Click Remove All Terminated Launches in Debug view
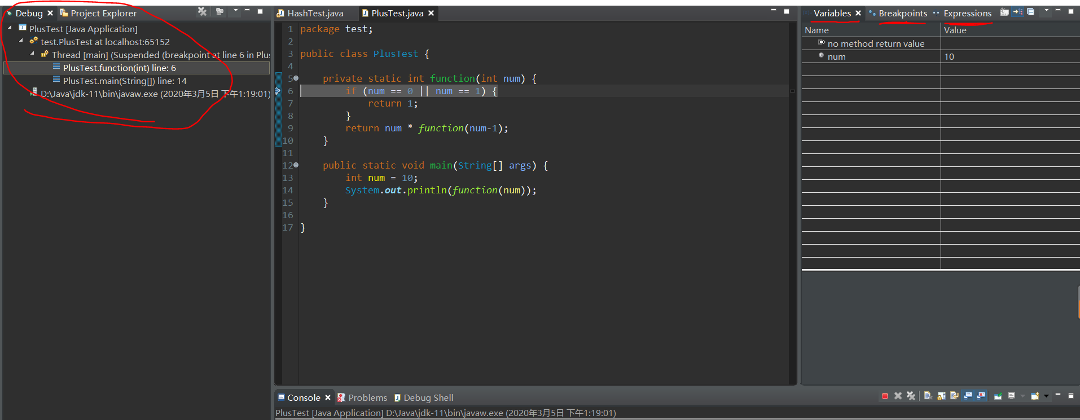Image resolution: width=1080 pixels, height=420 pixels. click(202, 11)
